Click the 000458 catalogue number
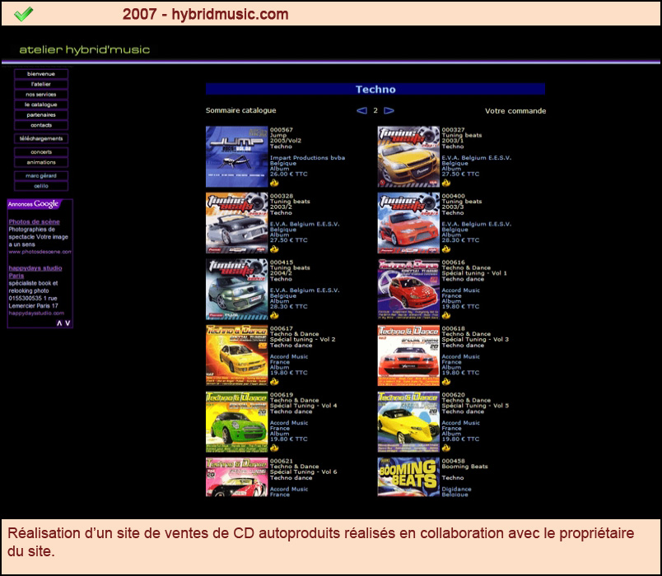662x576 pixels. [x=453, y=461]
